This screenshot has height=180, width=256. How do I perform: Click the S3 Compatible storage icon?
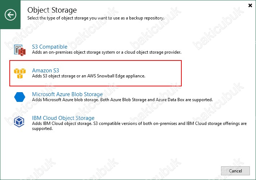click(20, 50)
